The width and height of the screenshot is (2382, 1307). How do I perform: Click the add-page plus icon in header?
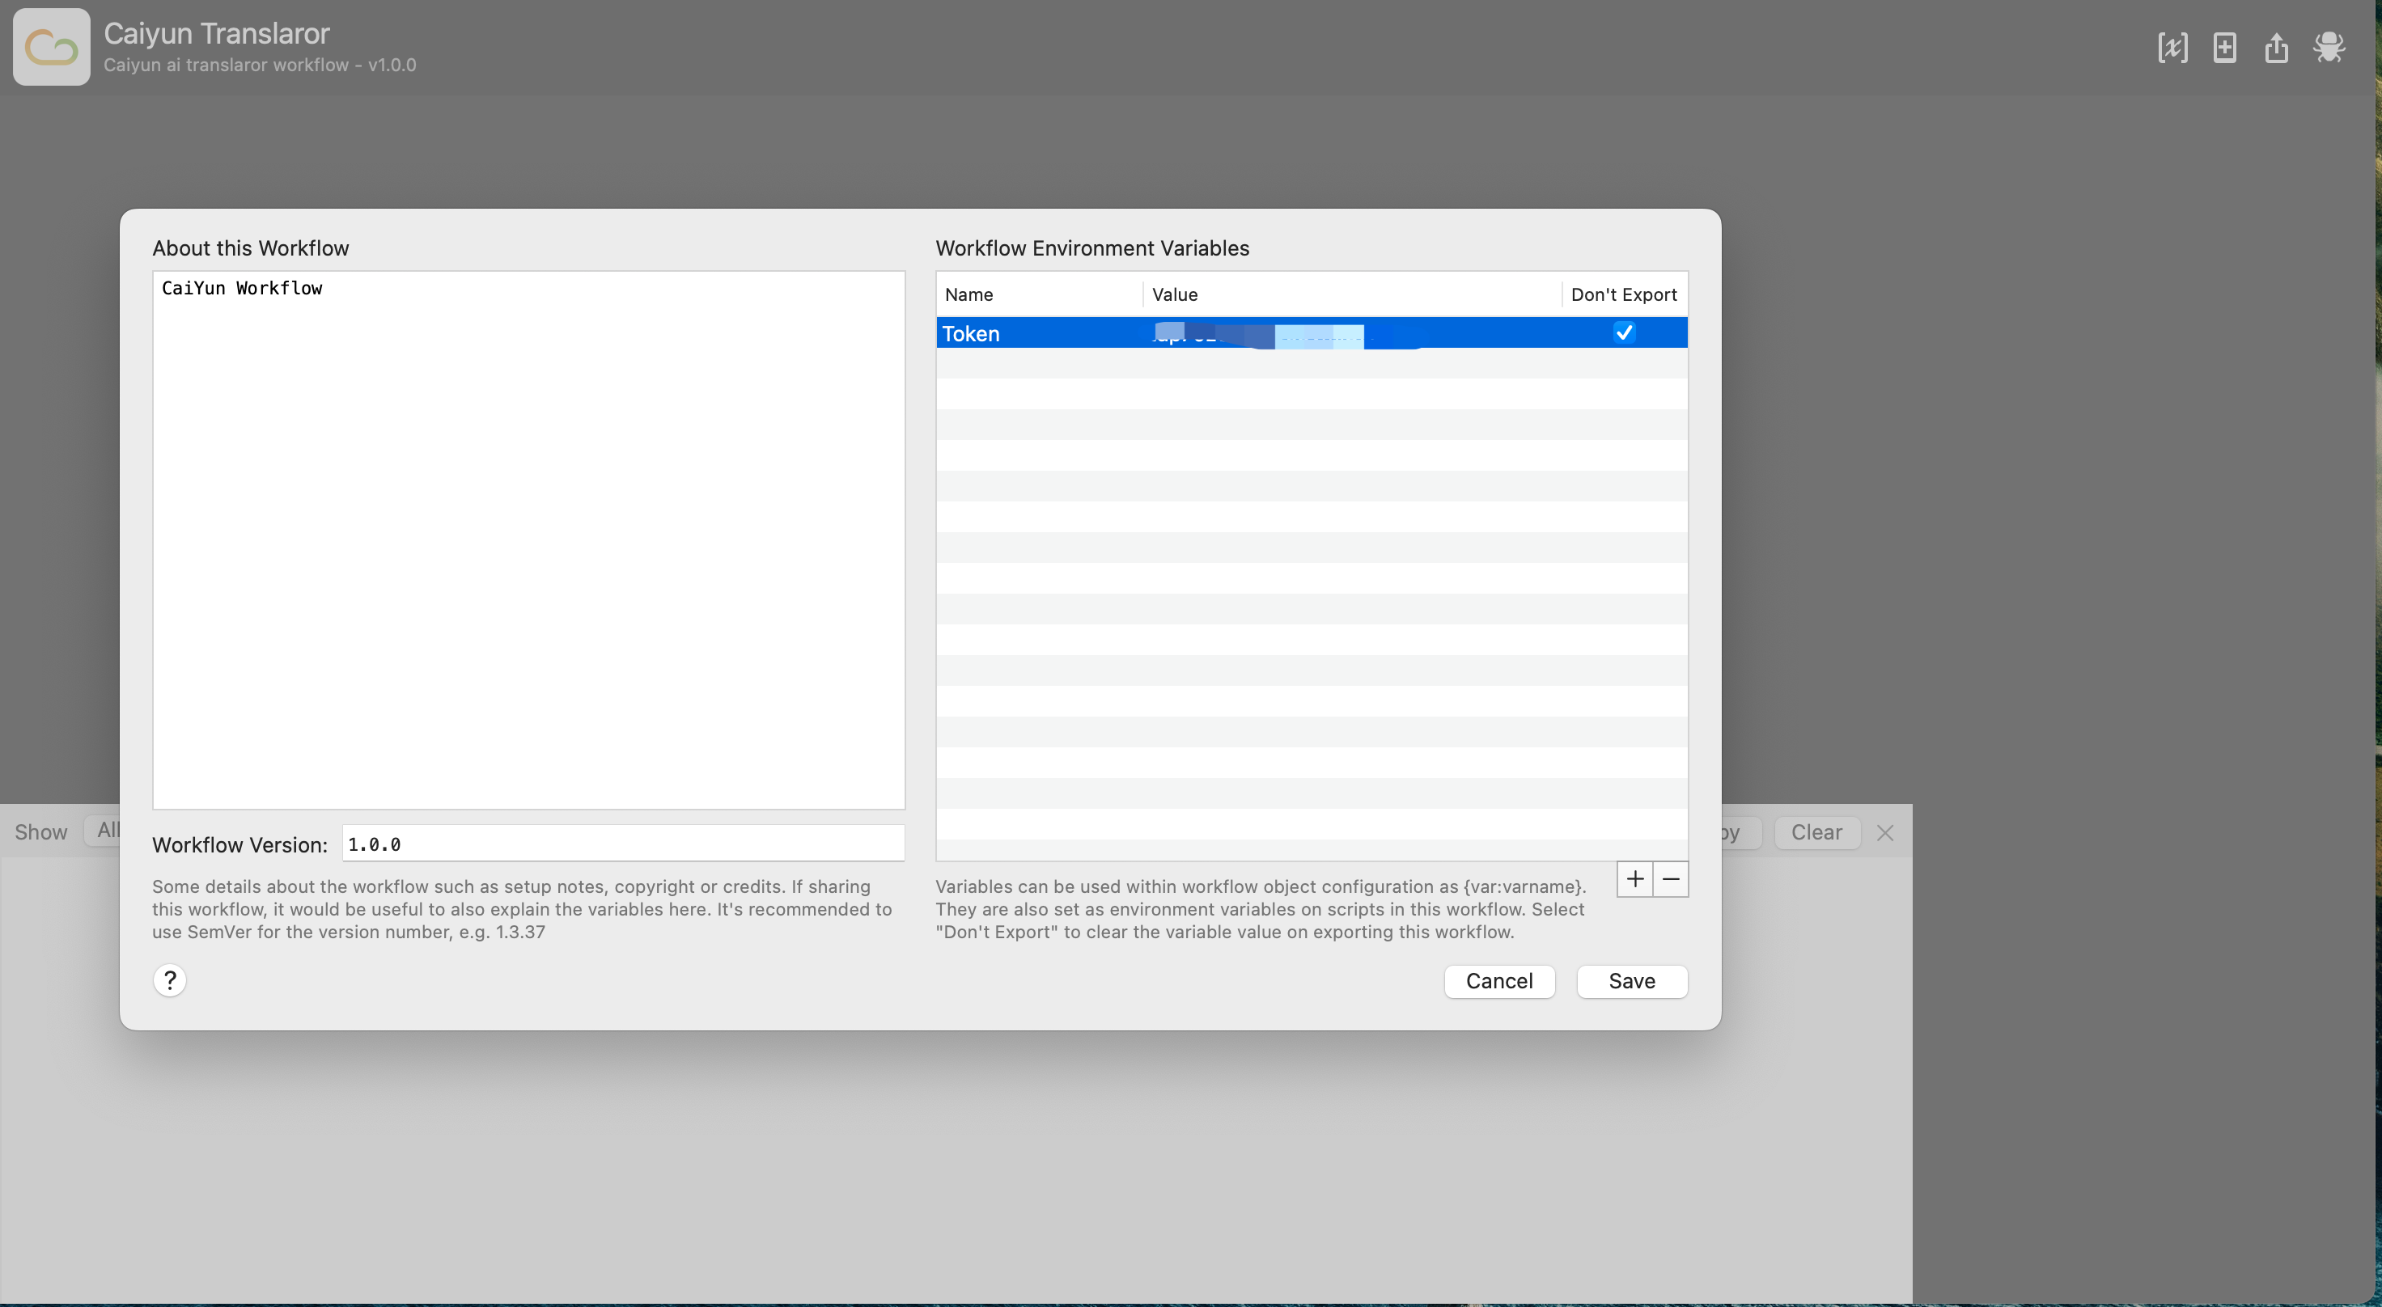click(x=2225, y=47)
